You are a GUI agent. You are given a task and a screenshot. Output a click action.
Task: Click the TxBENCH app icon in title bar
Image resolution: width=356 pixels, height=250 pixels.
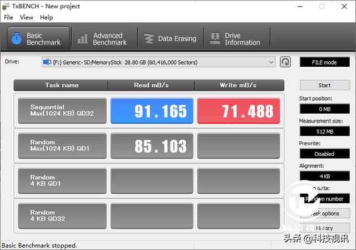point(6,6)
